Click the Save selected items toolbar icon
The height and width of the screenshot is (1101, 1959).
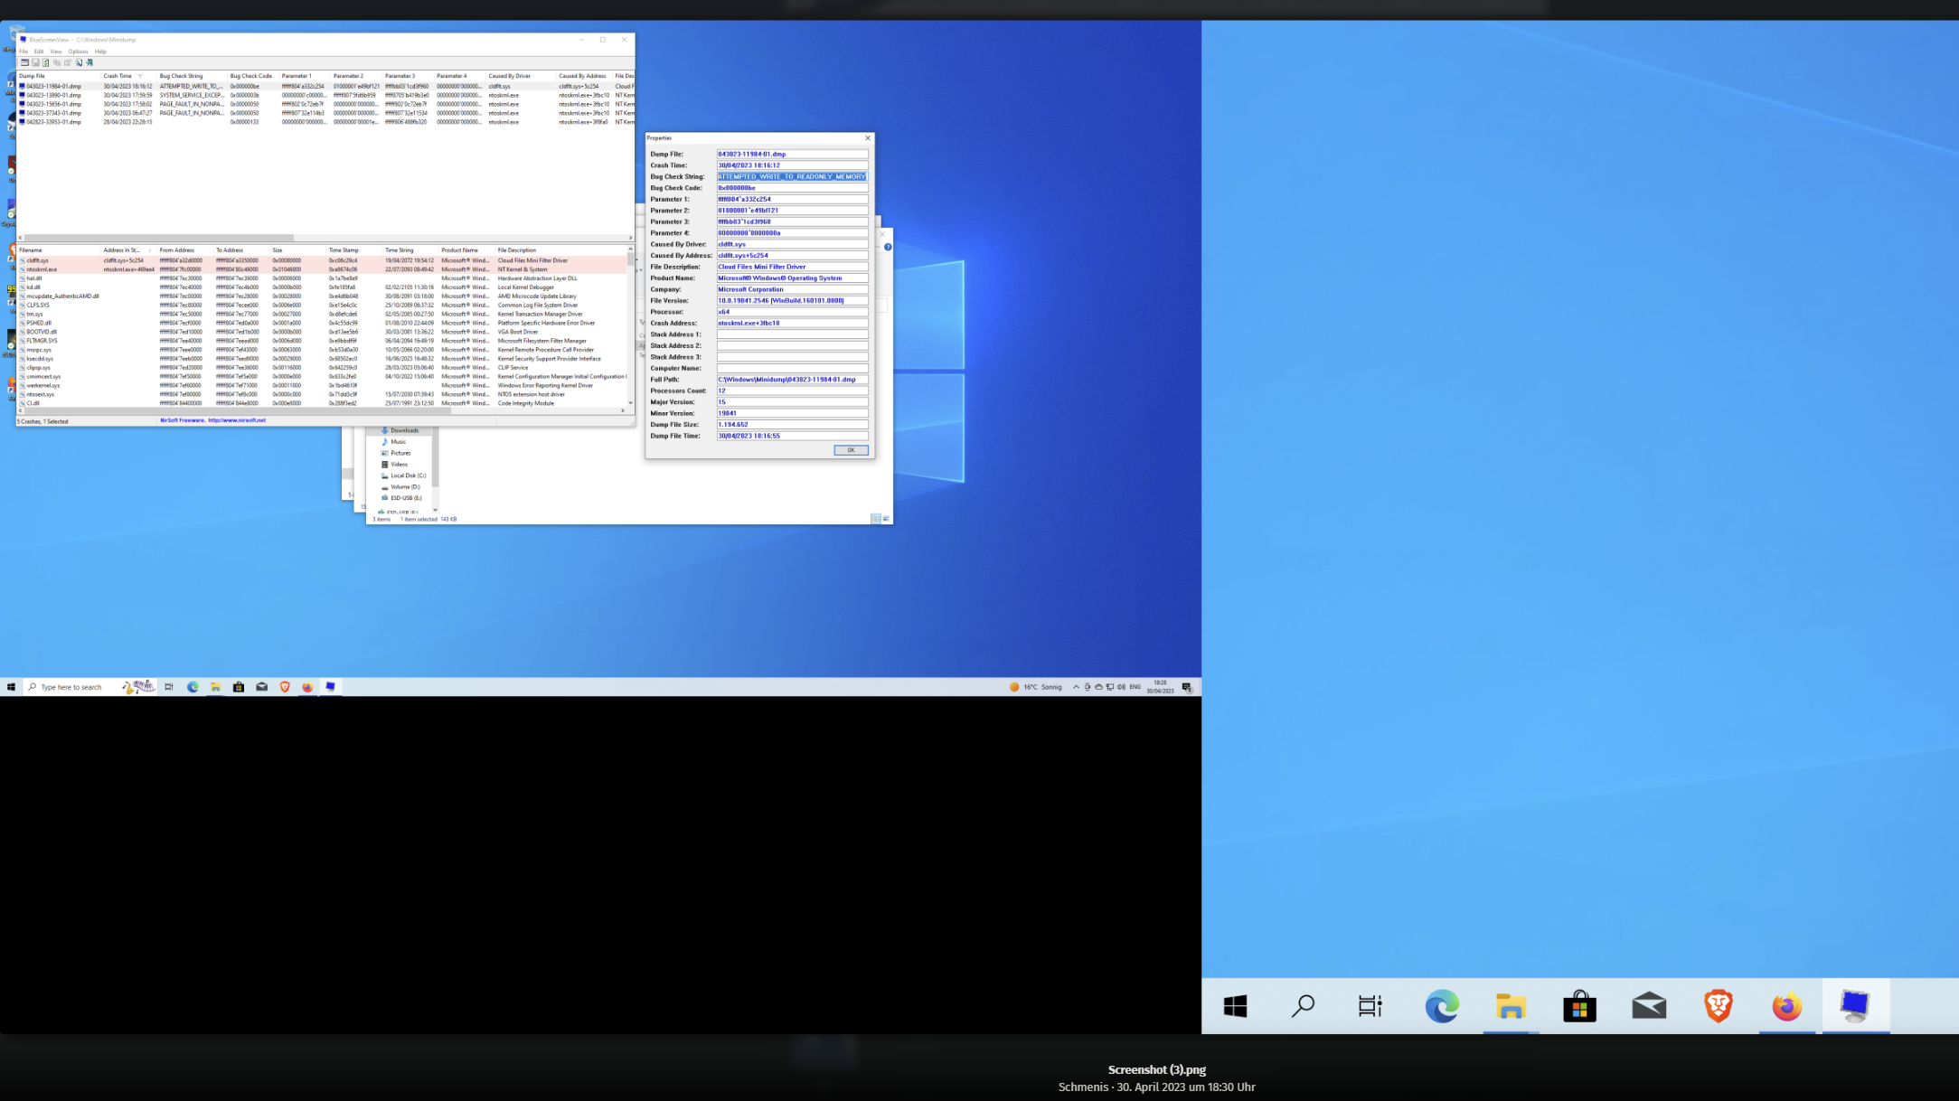coord(35,62)
